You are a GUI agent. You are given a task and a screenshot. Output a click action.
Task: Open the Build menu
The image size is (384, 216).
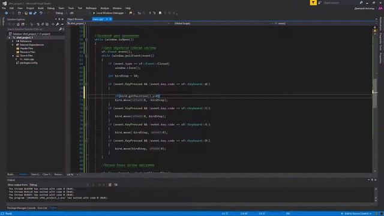point(41,8)
